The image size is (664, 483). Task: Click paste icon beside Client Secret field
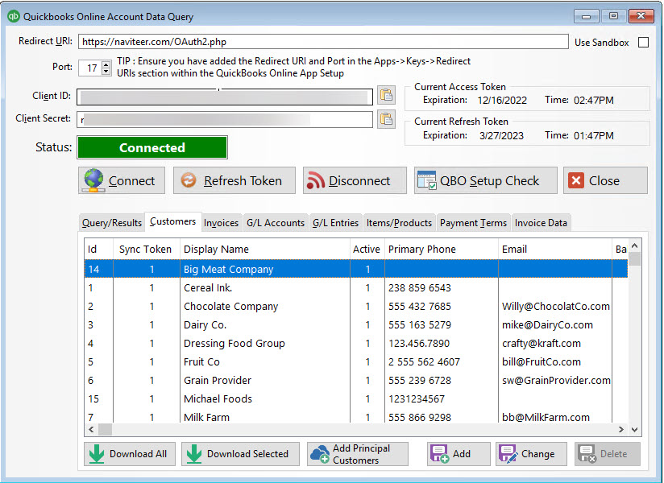[x=386, y=119]
